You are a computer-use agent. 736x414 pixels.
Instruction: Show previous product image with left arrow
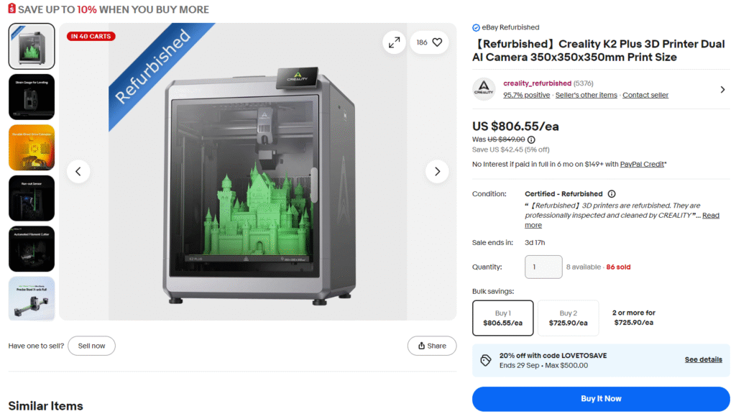[78, 172]
